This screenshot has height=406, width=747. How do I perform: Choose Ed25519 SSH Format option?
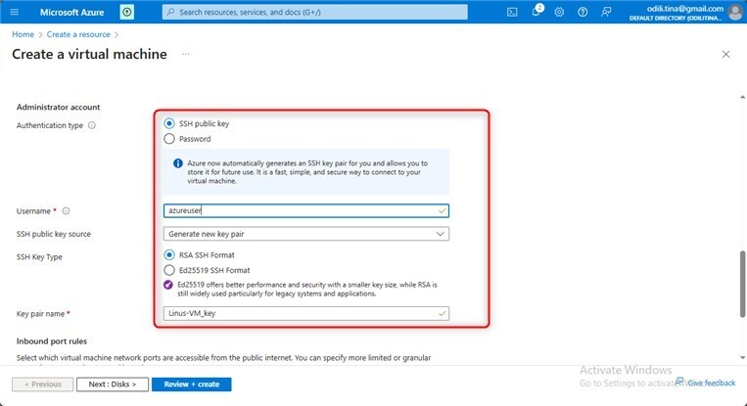coord(169,269)
